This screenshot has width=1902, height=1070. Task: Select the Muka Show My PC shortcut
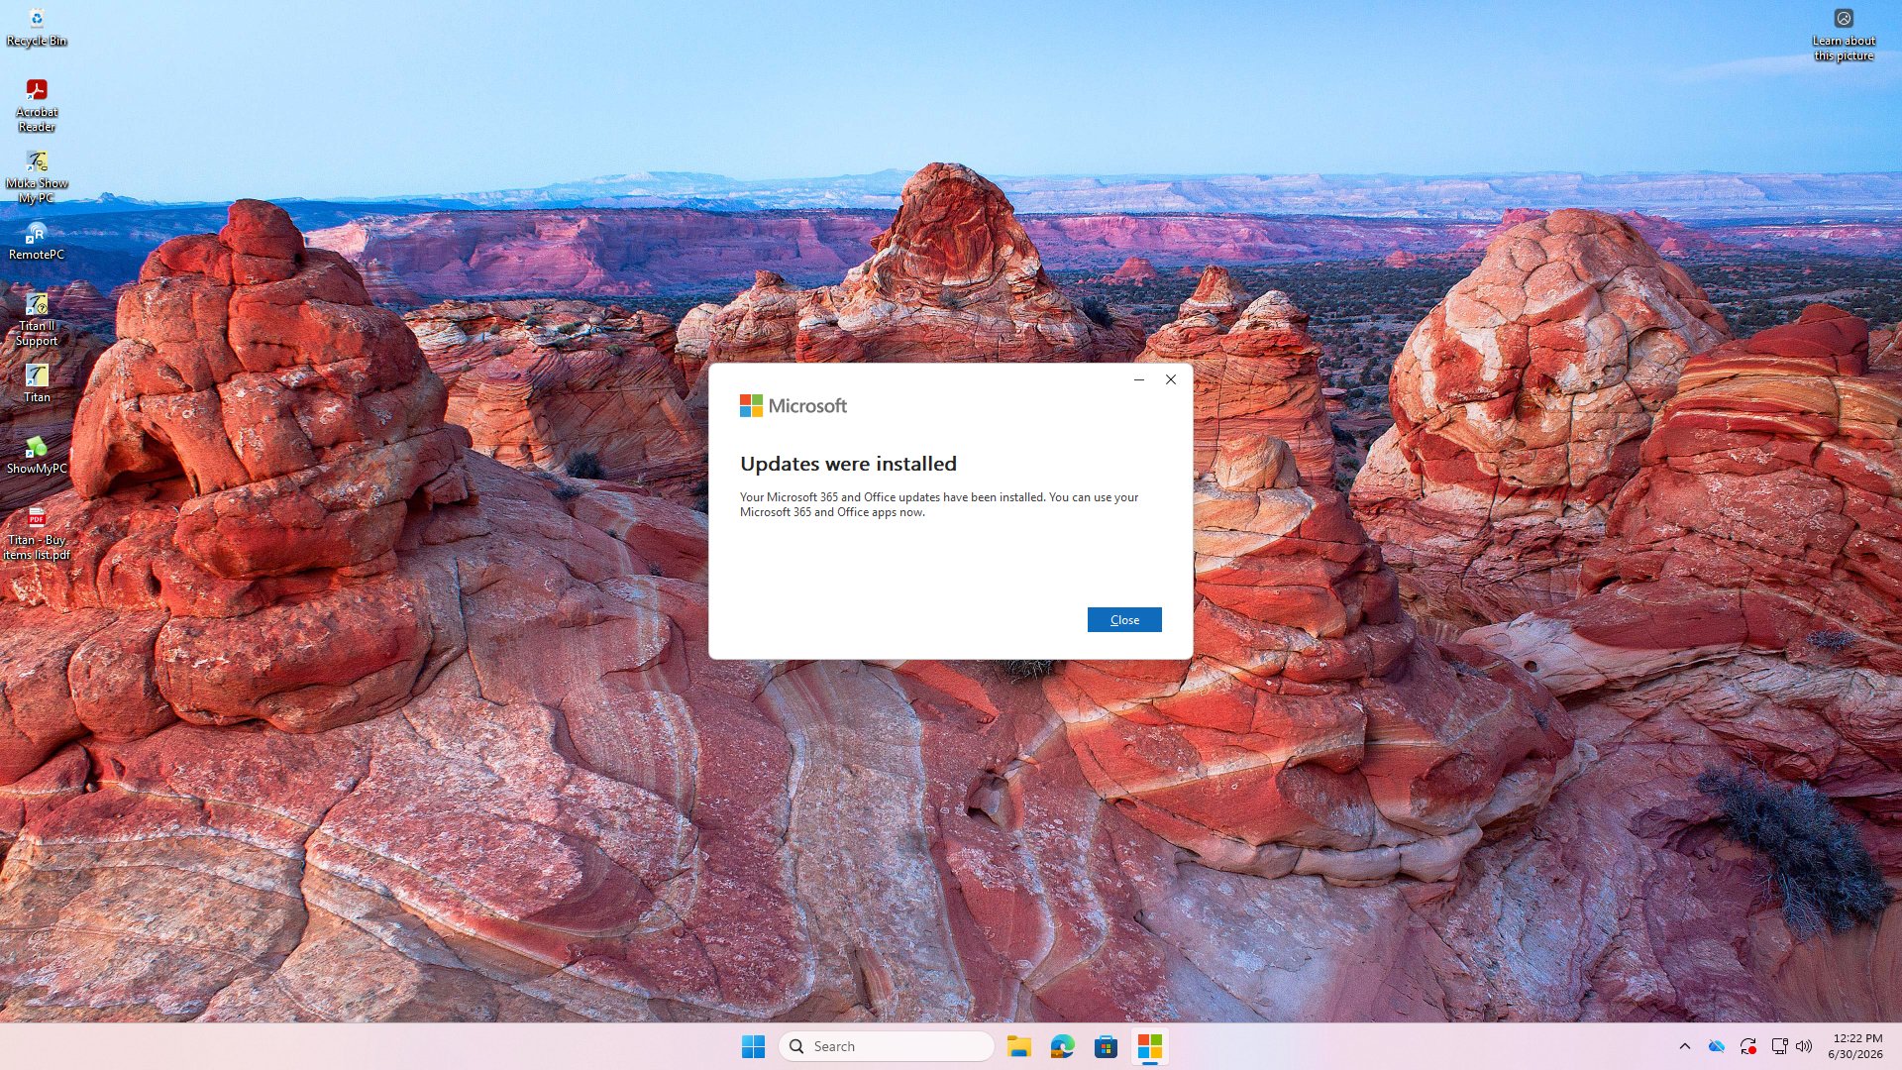click(37, 176)
